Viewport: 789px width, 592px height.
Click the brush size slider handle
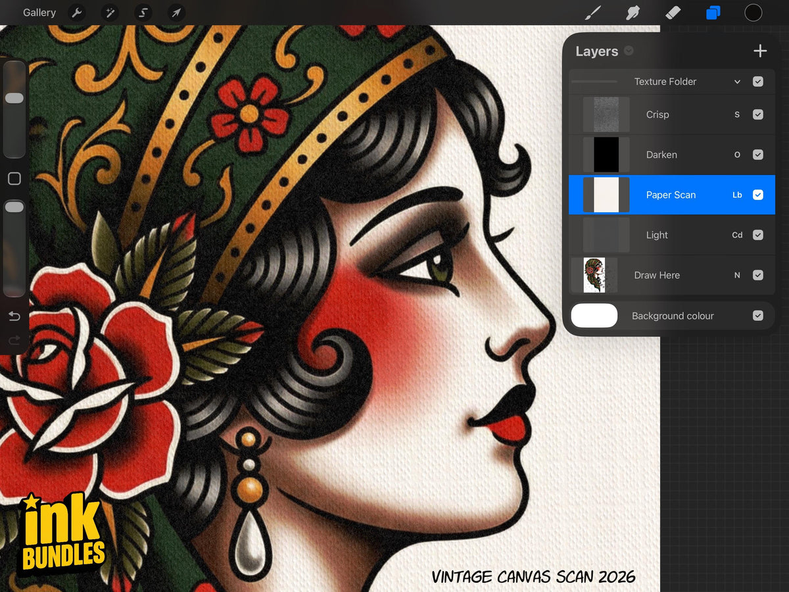tap(14, 98)
